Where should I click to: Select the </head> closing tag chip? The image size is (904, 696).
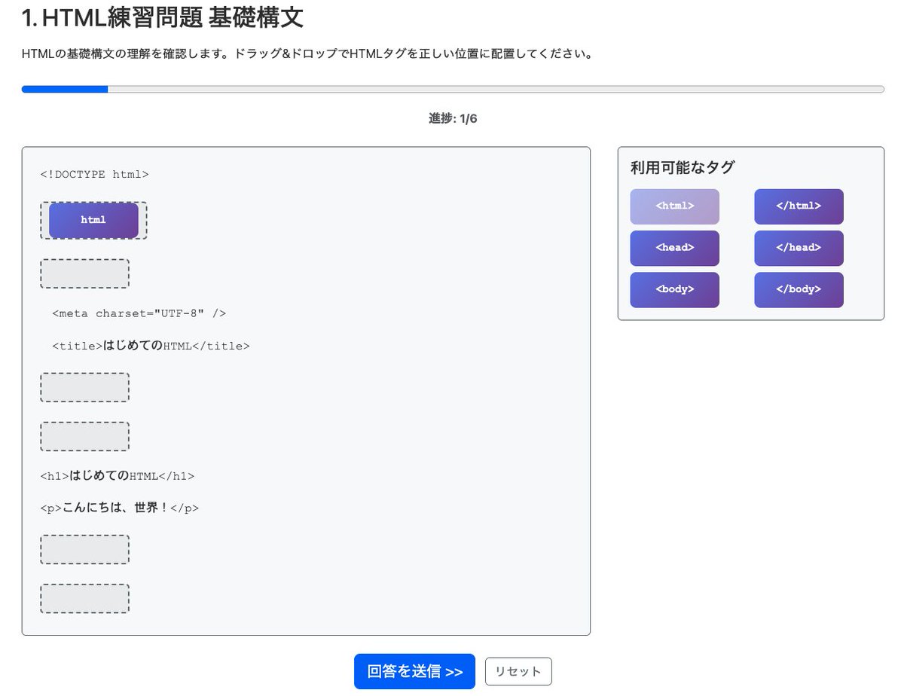click(x=799, y=248)
